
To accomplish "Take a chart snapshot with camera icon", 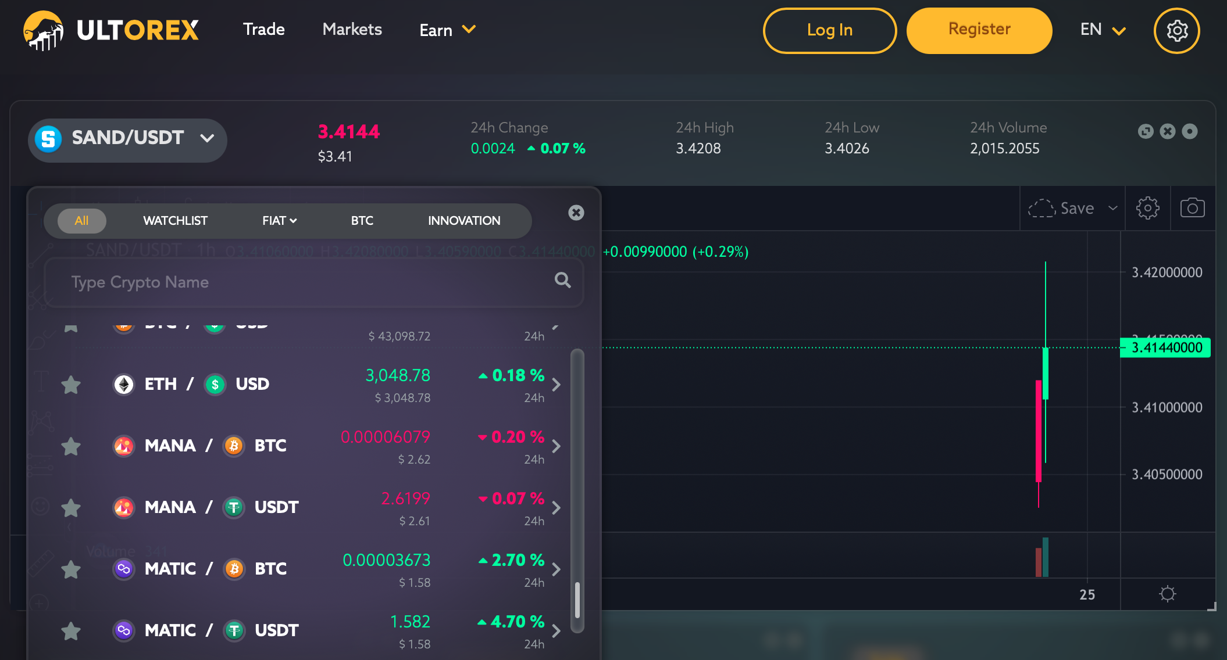I will click(x=1192, y=208).
